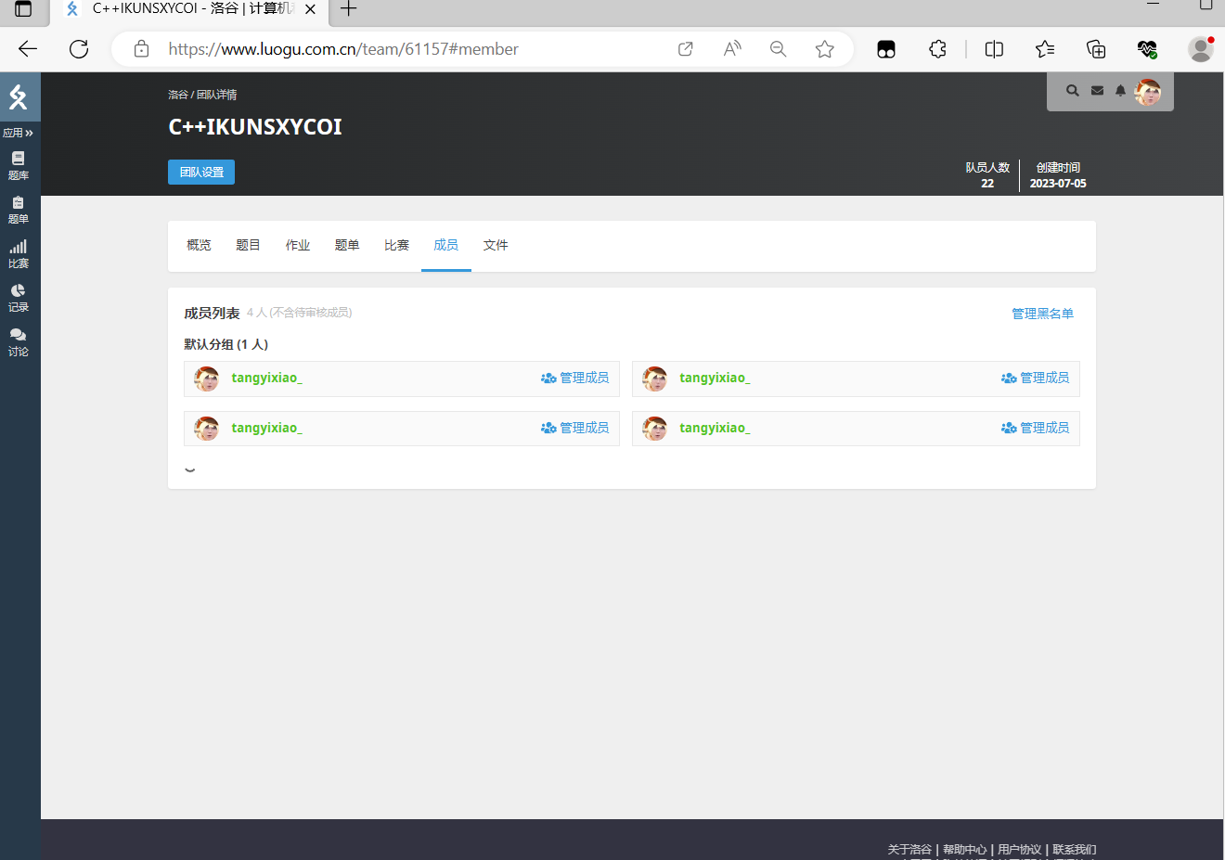
Task: Open a new browser tab
Action: click(x=349, y=9)
